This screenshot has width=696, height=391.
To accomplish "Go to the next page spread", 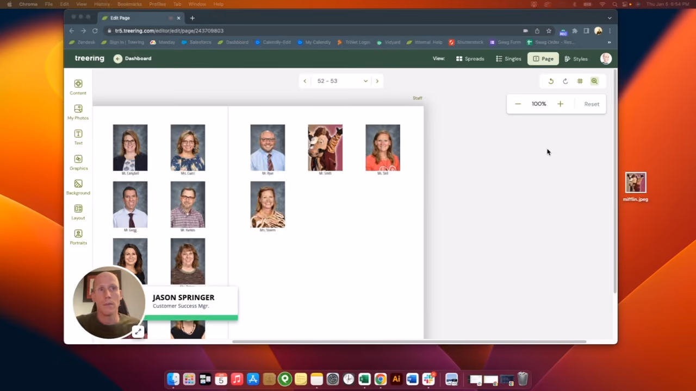I will point(377,81).
